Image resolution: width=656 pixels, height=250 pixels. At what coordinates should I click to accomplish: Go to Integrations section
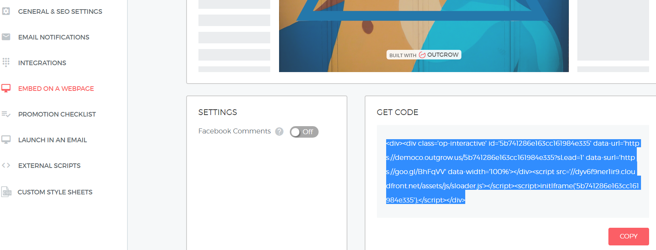coord(42,63)
